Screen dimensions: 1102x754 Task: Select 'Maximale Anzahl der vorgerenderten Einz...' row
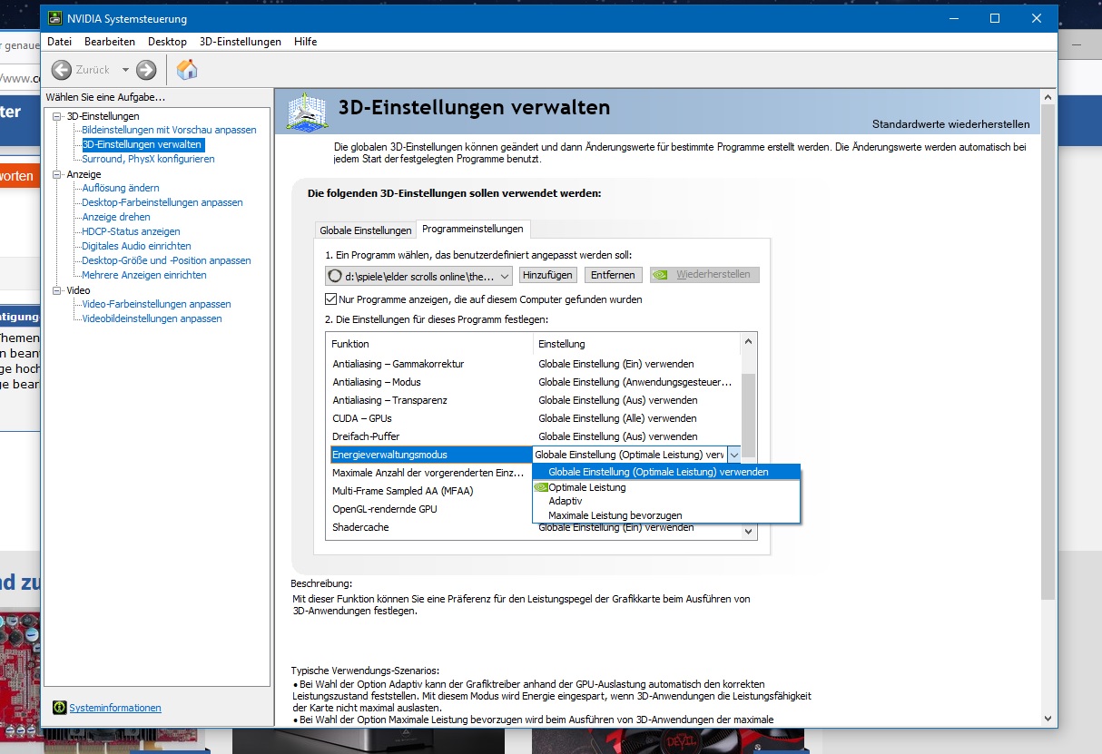point(428,473)
